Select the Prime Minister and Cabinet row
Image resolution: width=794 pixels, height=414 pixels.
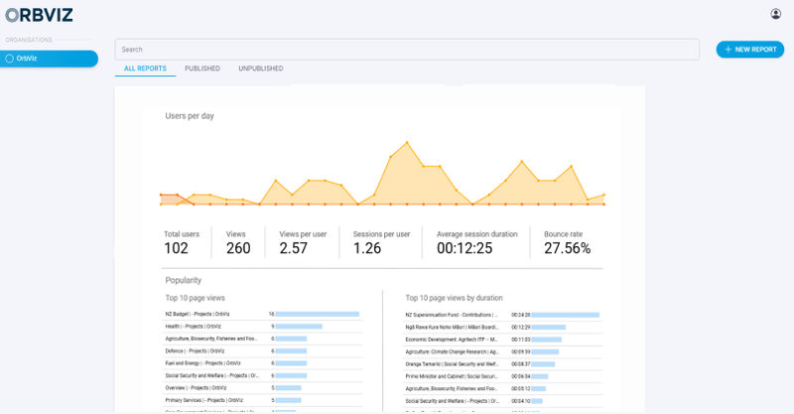click(502, 376)
